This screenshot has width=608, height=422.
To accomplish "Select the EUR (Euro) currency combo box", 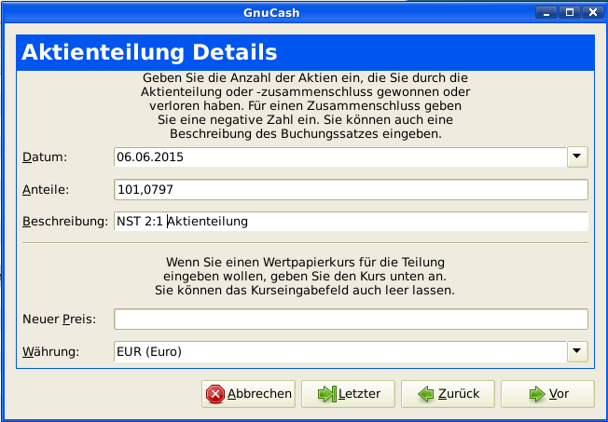I will click(339, 351).
